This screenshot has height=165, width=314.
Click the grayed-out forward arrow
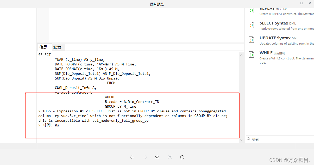(145, 157)
